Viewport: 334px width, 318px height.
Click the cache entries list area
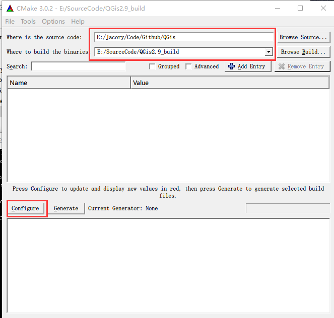(x=168, y=135)
